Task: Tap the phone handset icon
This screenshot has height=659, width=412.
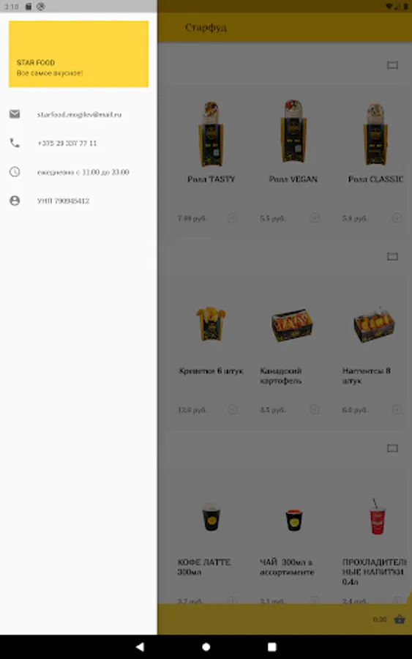Action: (x=15, y=143)
